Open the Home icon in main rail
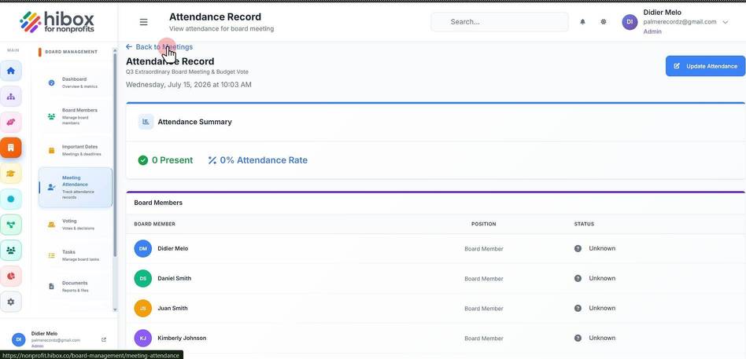The width and height of the screenshot is (746, 359). click(x=11, y=71)
